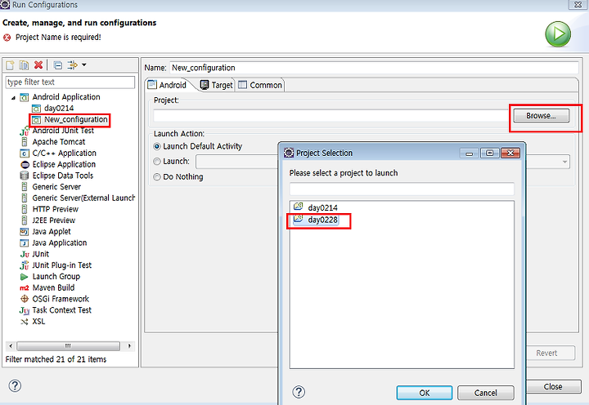Select Java Application type
Viewport: 589px width, 405px height.
60,243
